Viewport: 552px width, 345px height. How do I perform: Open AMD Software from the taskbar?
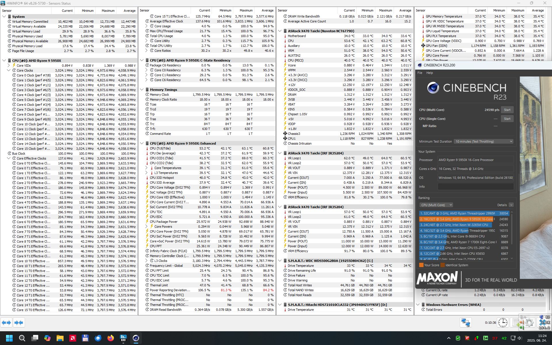pos(73,338)
